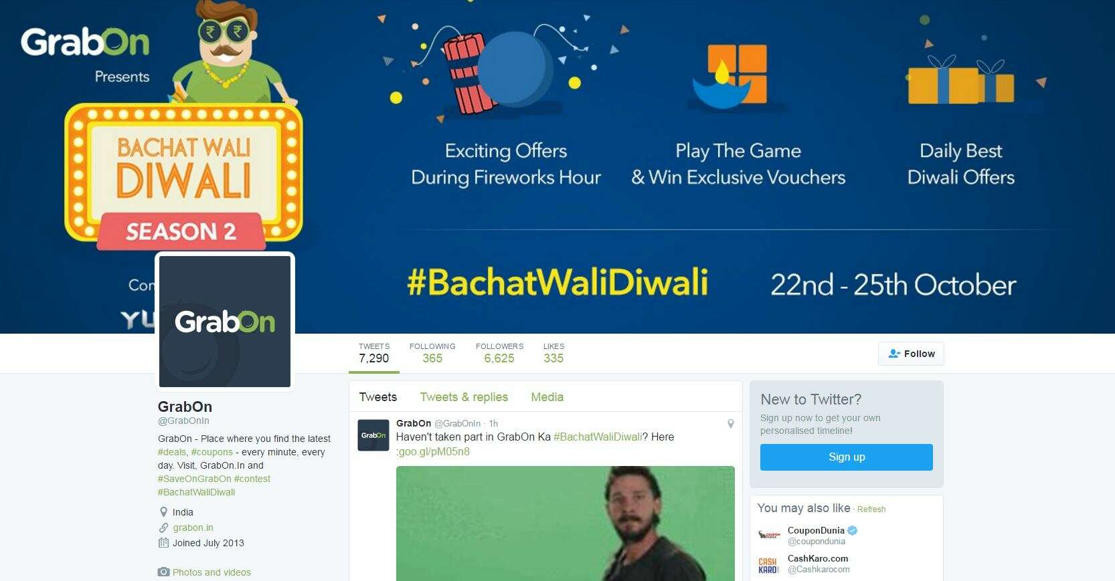Refresh the You may also like suggestions
Image resolution: width=1115 pixels, height=581 pixels.
871,509
